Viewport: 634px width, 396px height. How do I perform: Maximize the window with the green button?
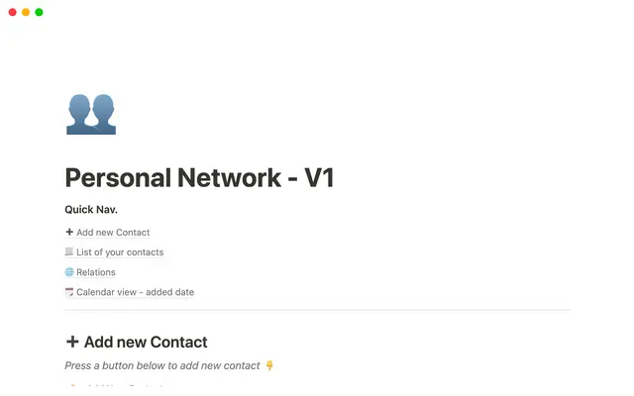point(39,12)
